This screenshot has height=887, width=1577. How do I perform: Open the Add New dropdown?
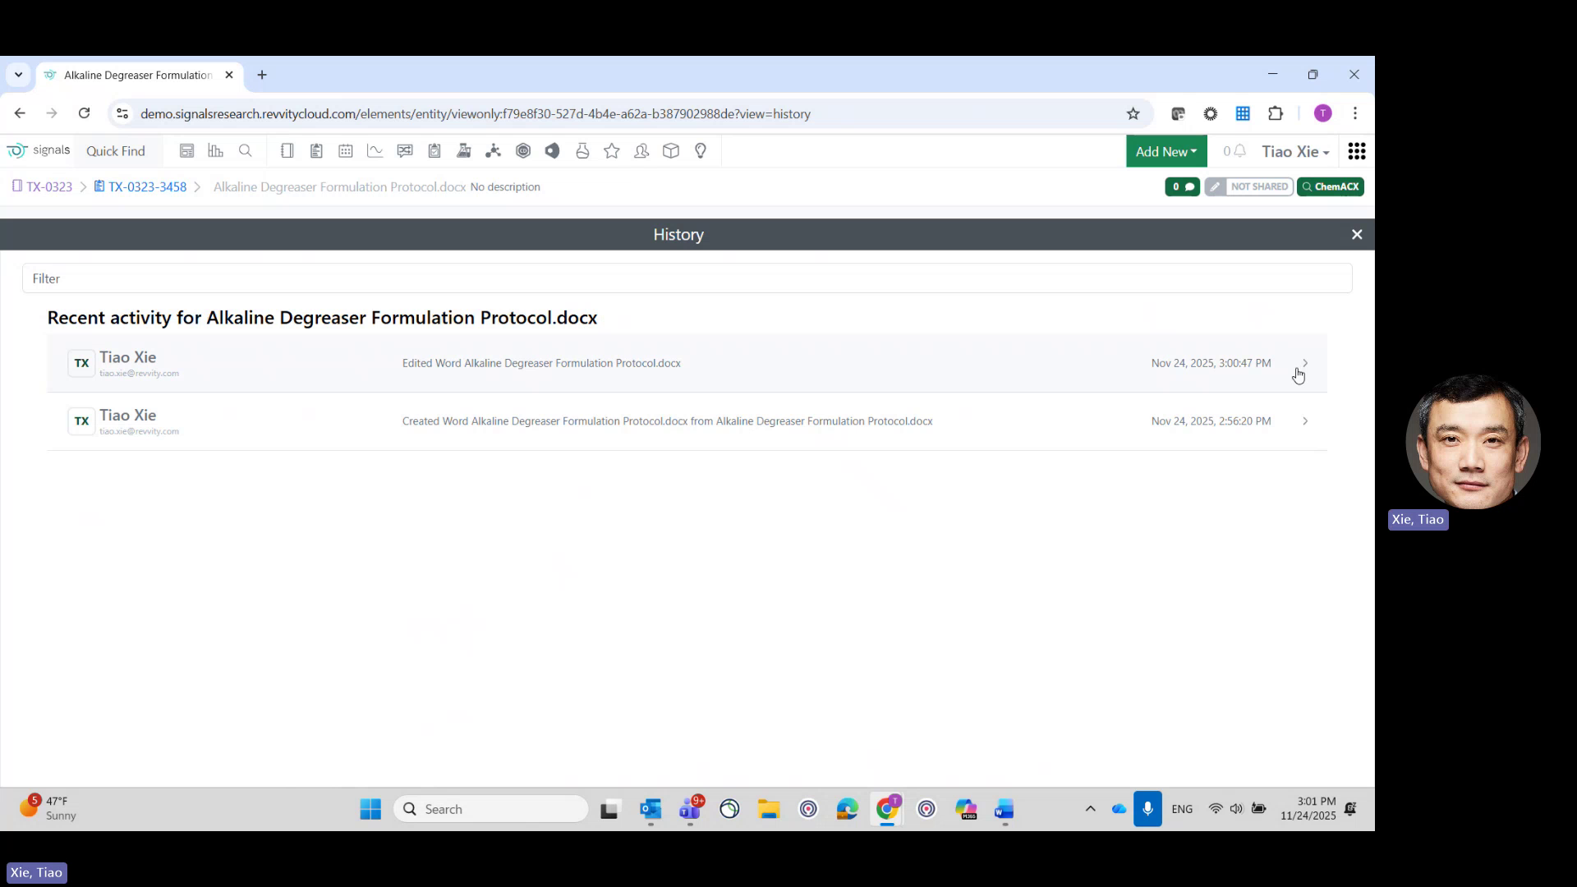[x=1166, y=150]
